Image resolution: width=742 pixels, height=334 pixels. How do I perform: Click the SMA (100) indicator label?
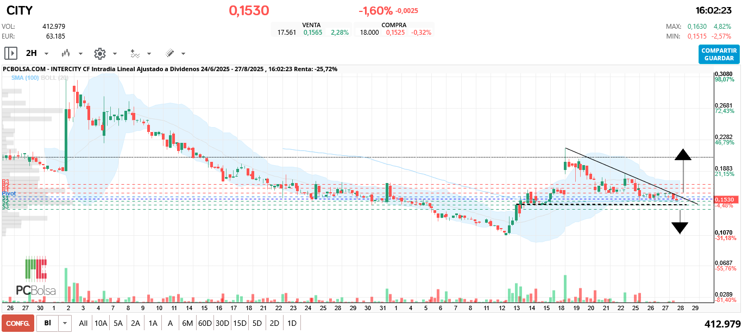26,78
